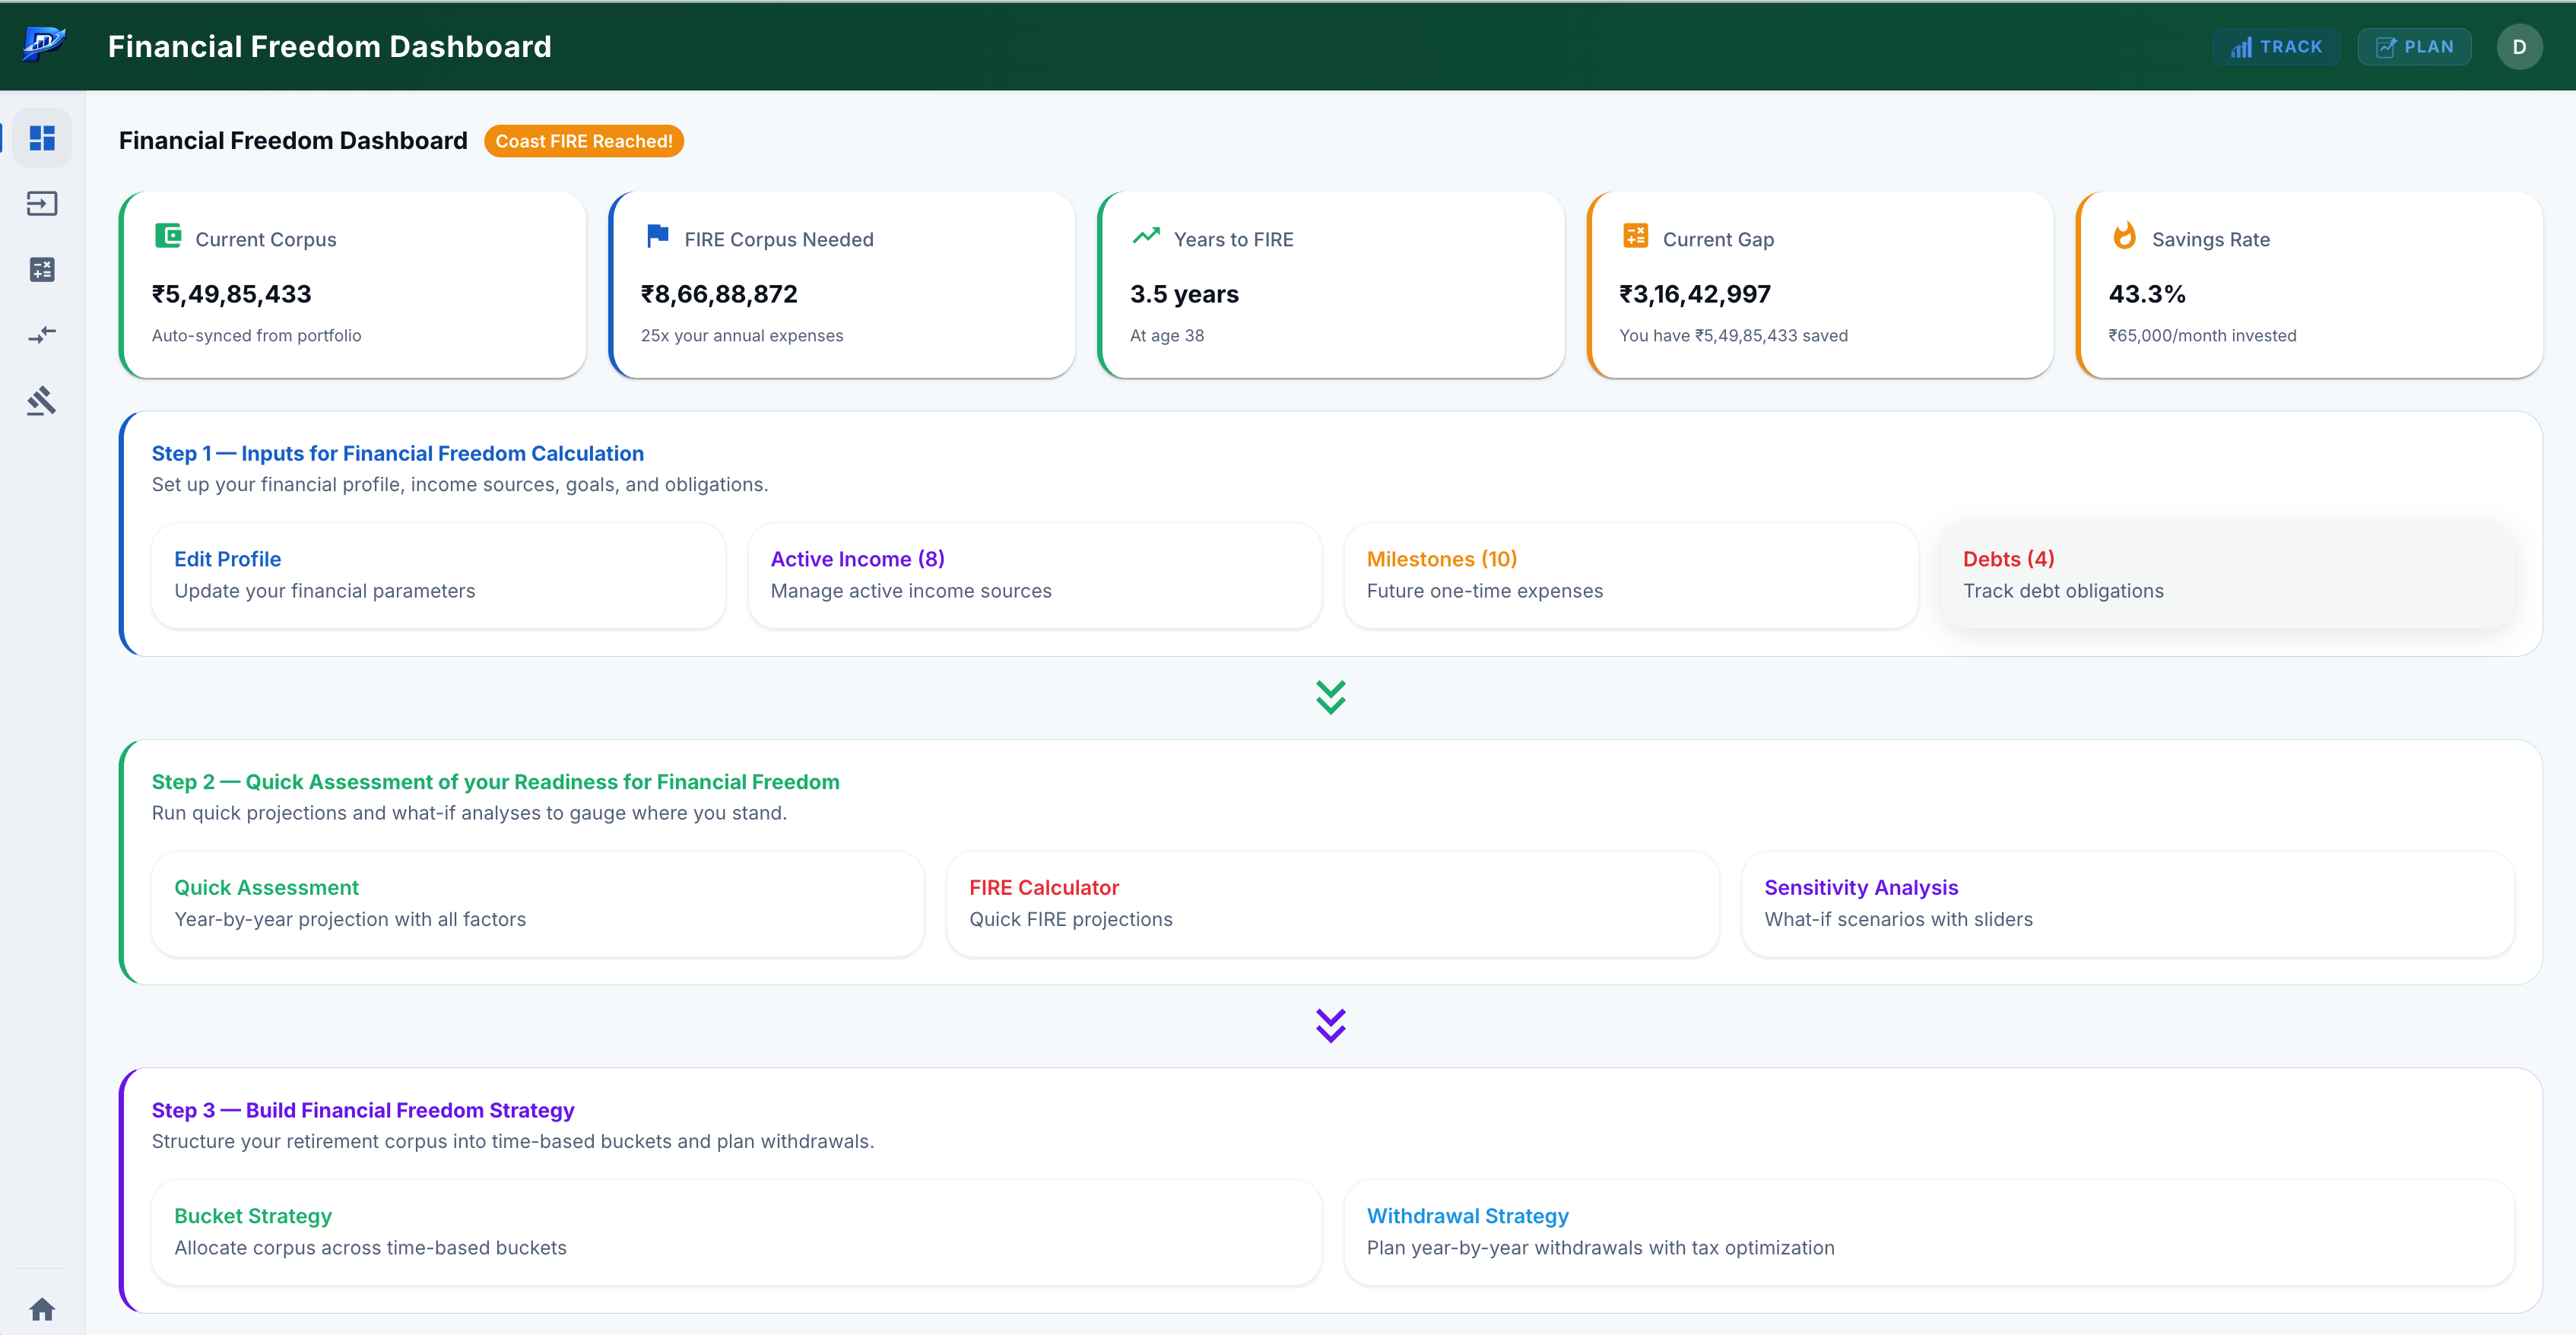The height and width of the screenshot is (1335, 2576).
Task: Click the calculator icon on Current Gap card
Action: (1635, 236)
